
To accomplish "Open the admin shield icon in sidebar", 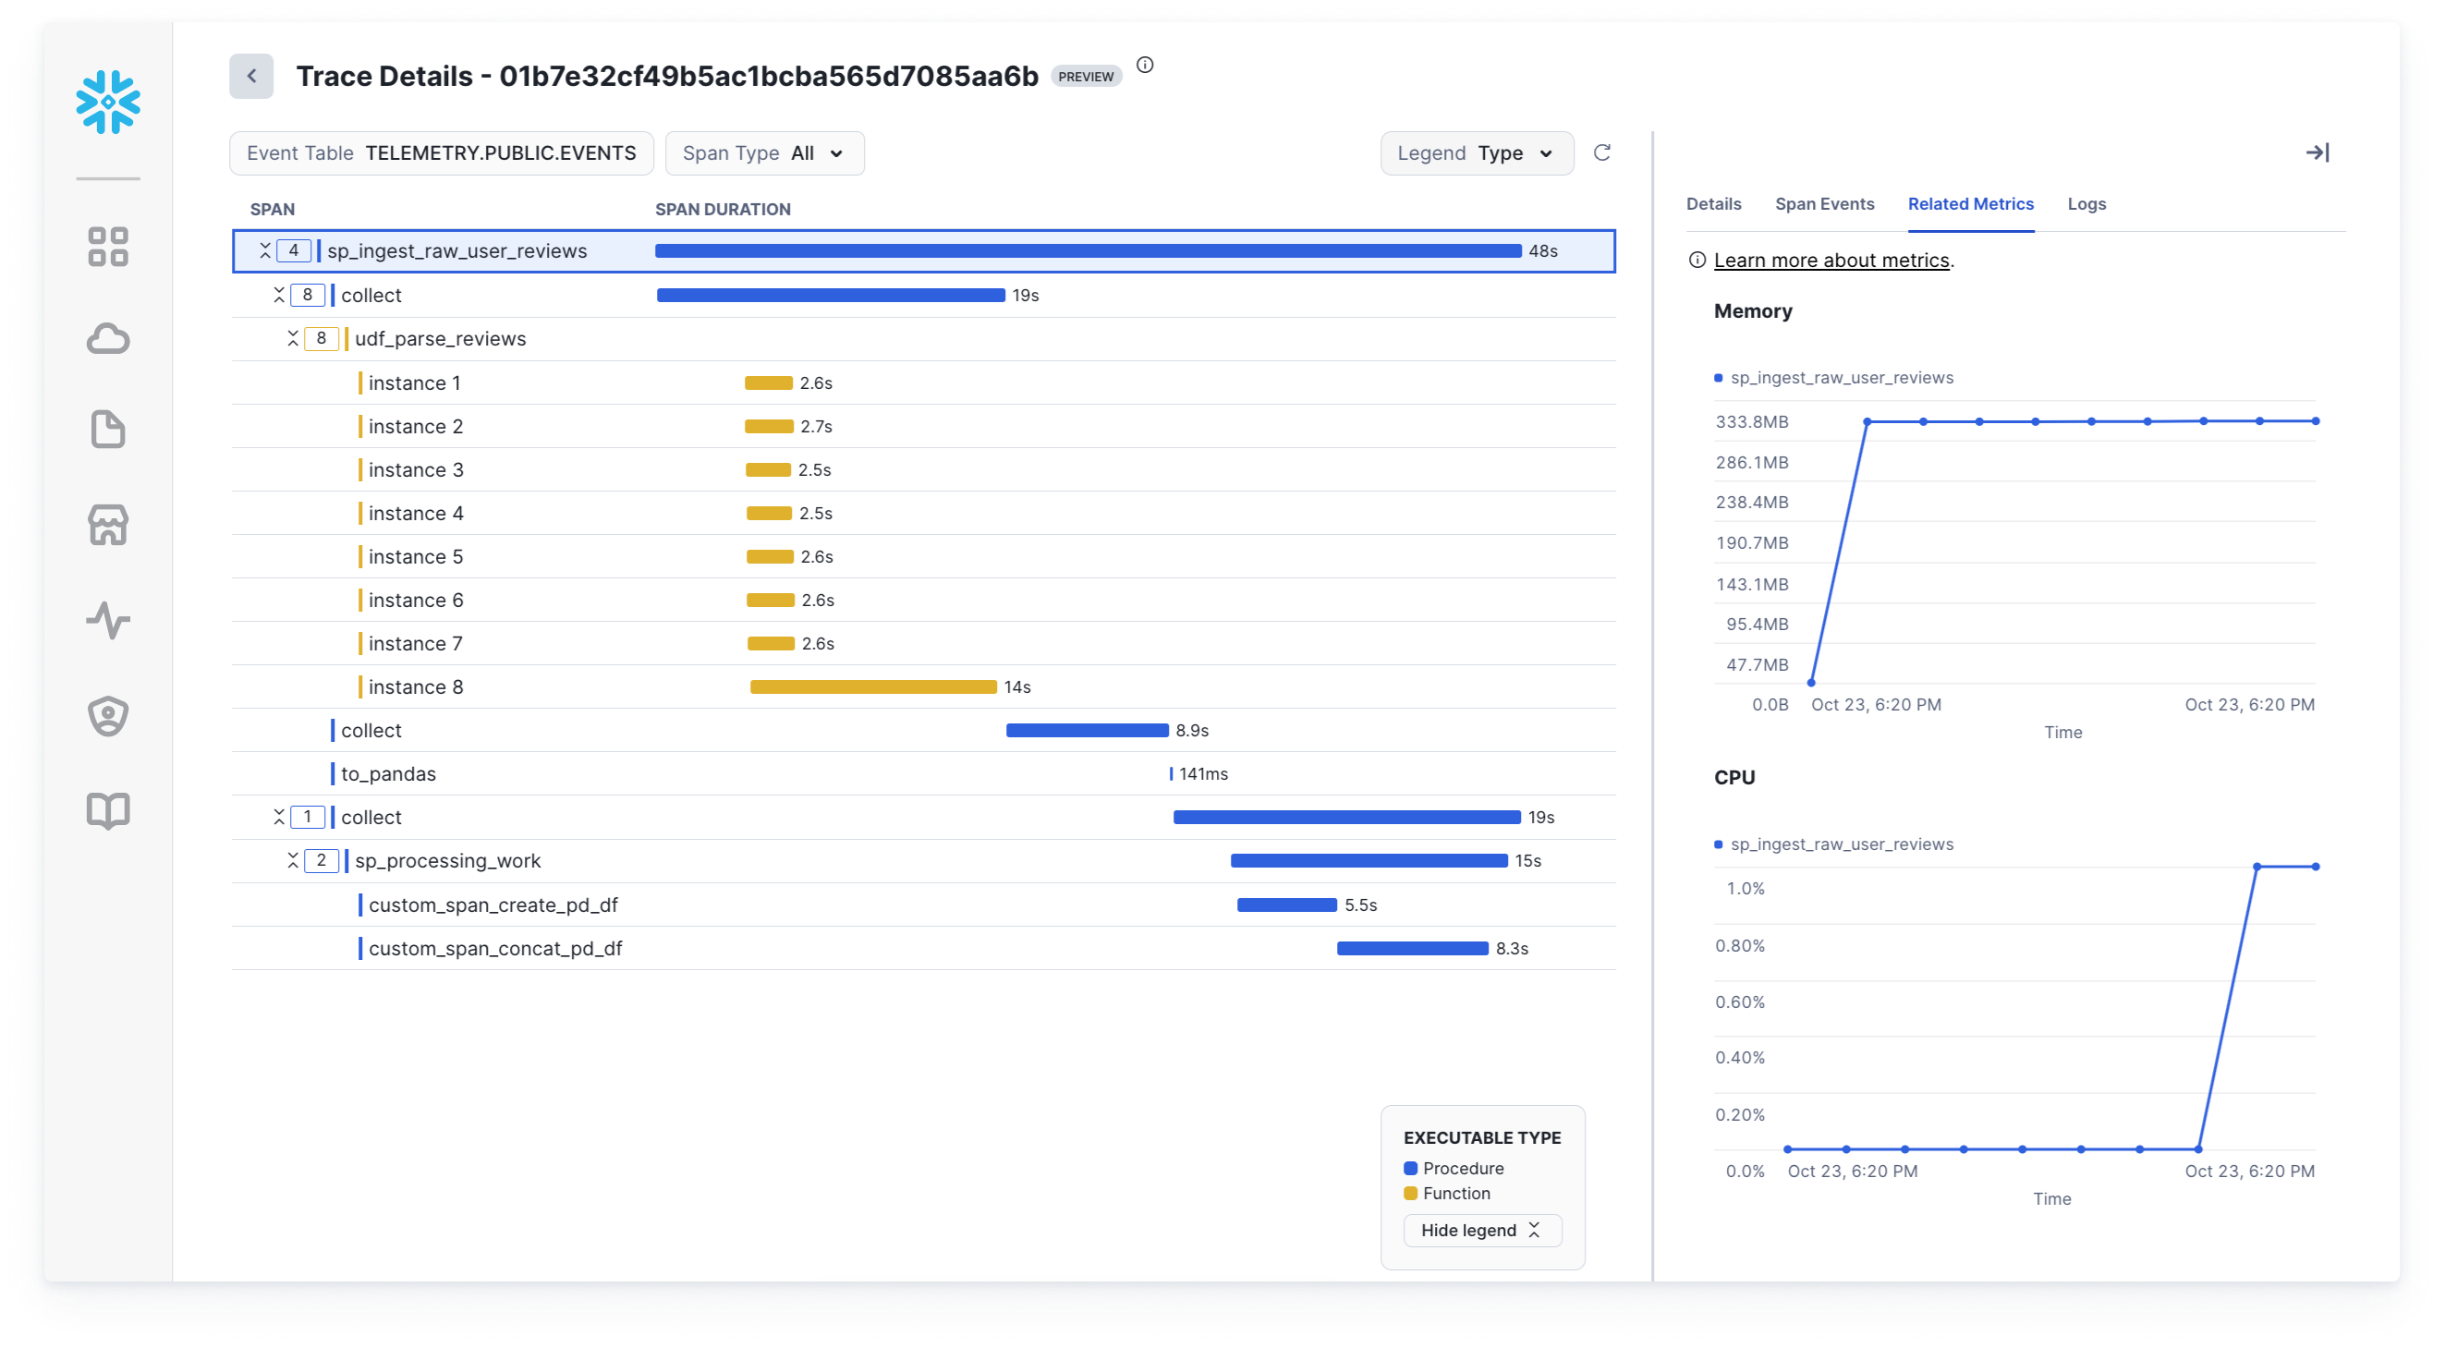I will click(108, 716).
